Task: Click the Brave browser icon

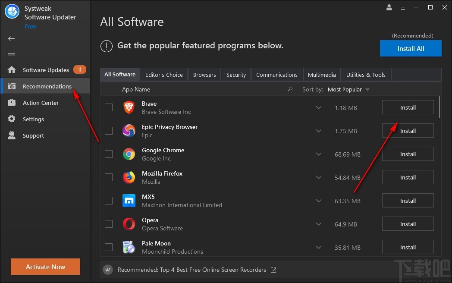Action: [129, 107]
